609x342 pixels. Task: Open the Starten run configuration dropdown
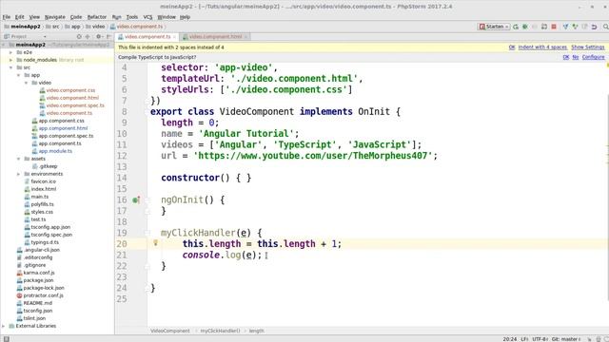point(494,27)
